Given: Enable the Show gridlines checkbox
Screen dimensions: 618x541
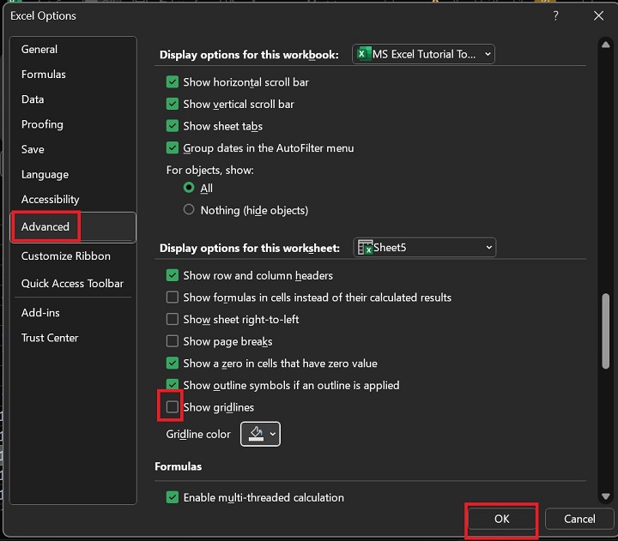Looking at the screenshot, I should pyautogui.click(x=173, y=407).
